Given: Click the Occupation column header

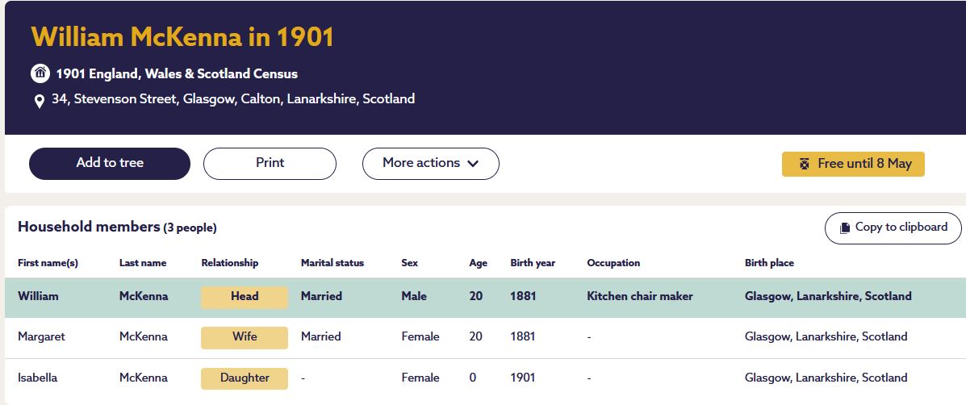Looking at the screenshot, I should click(613, 263).
